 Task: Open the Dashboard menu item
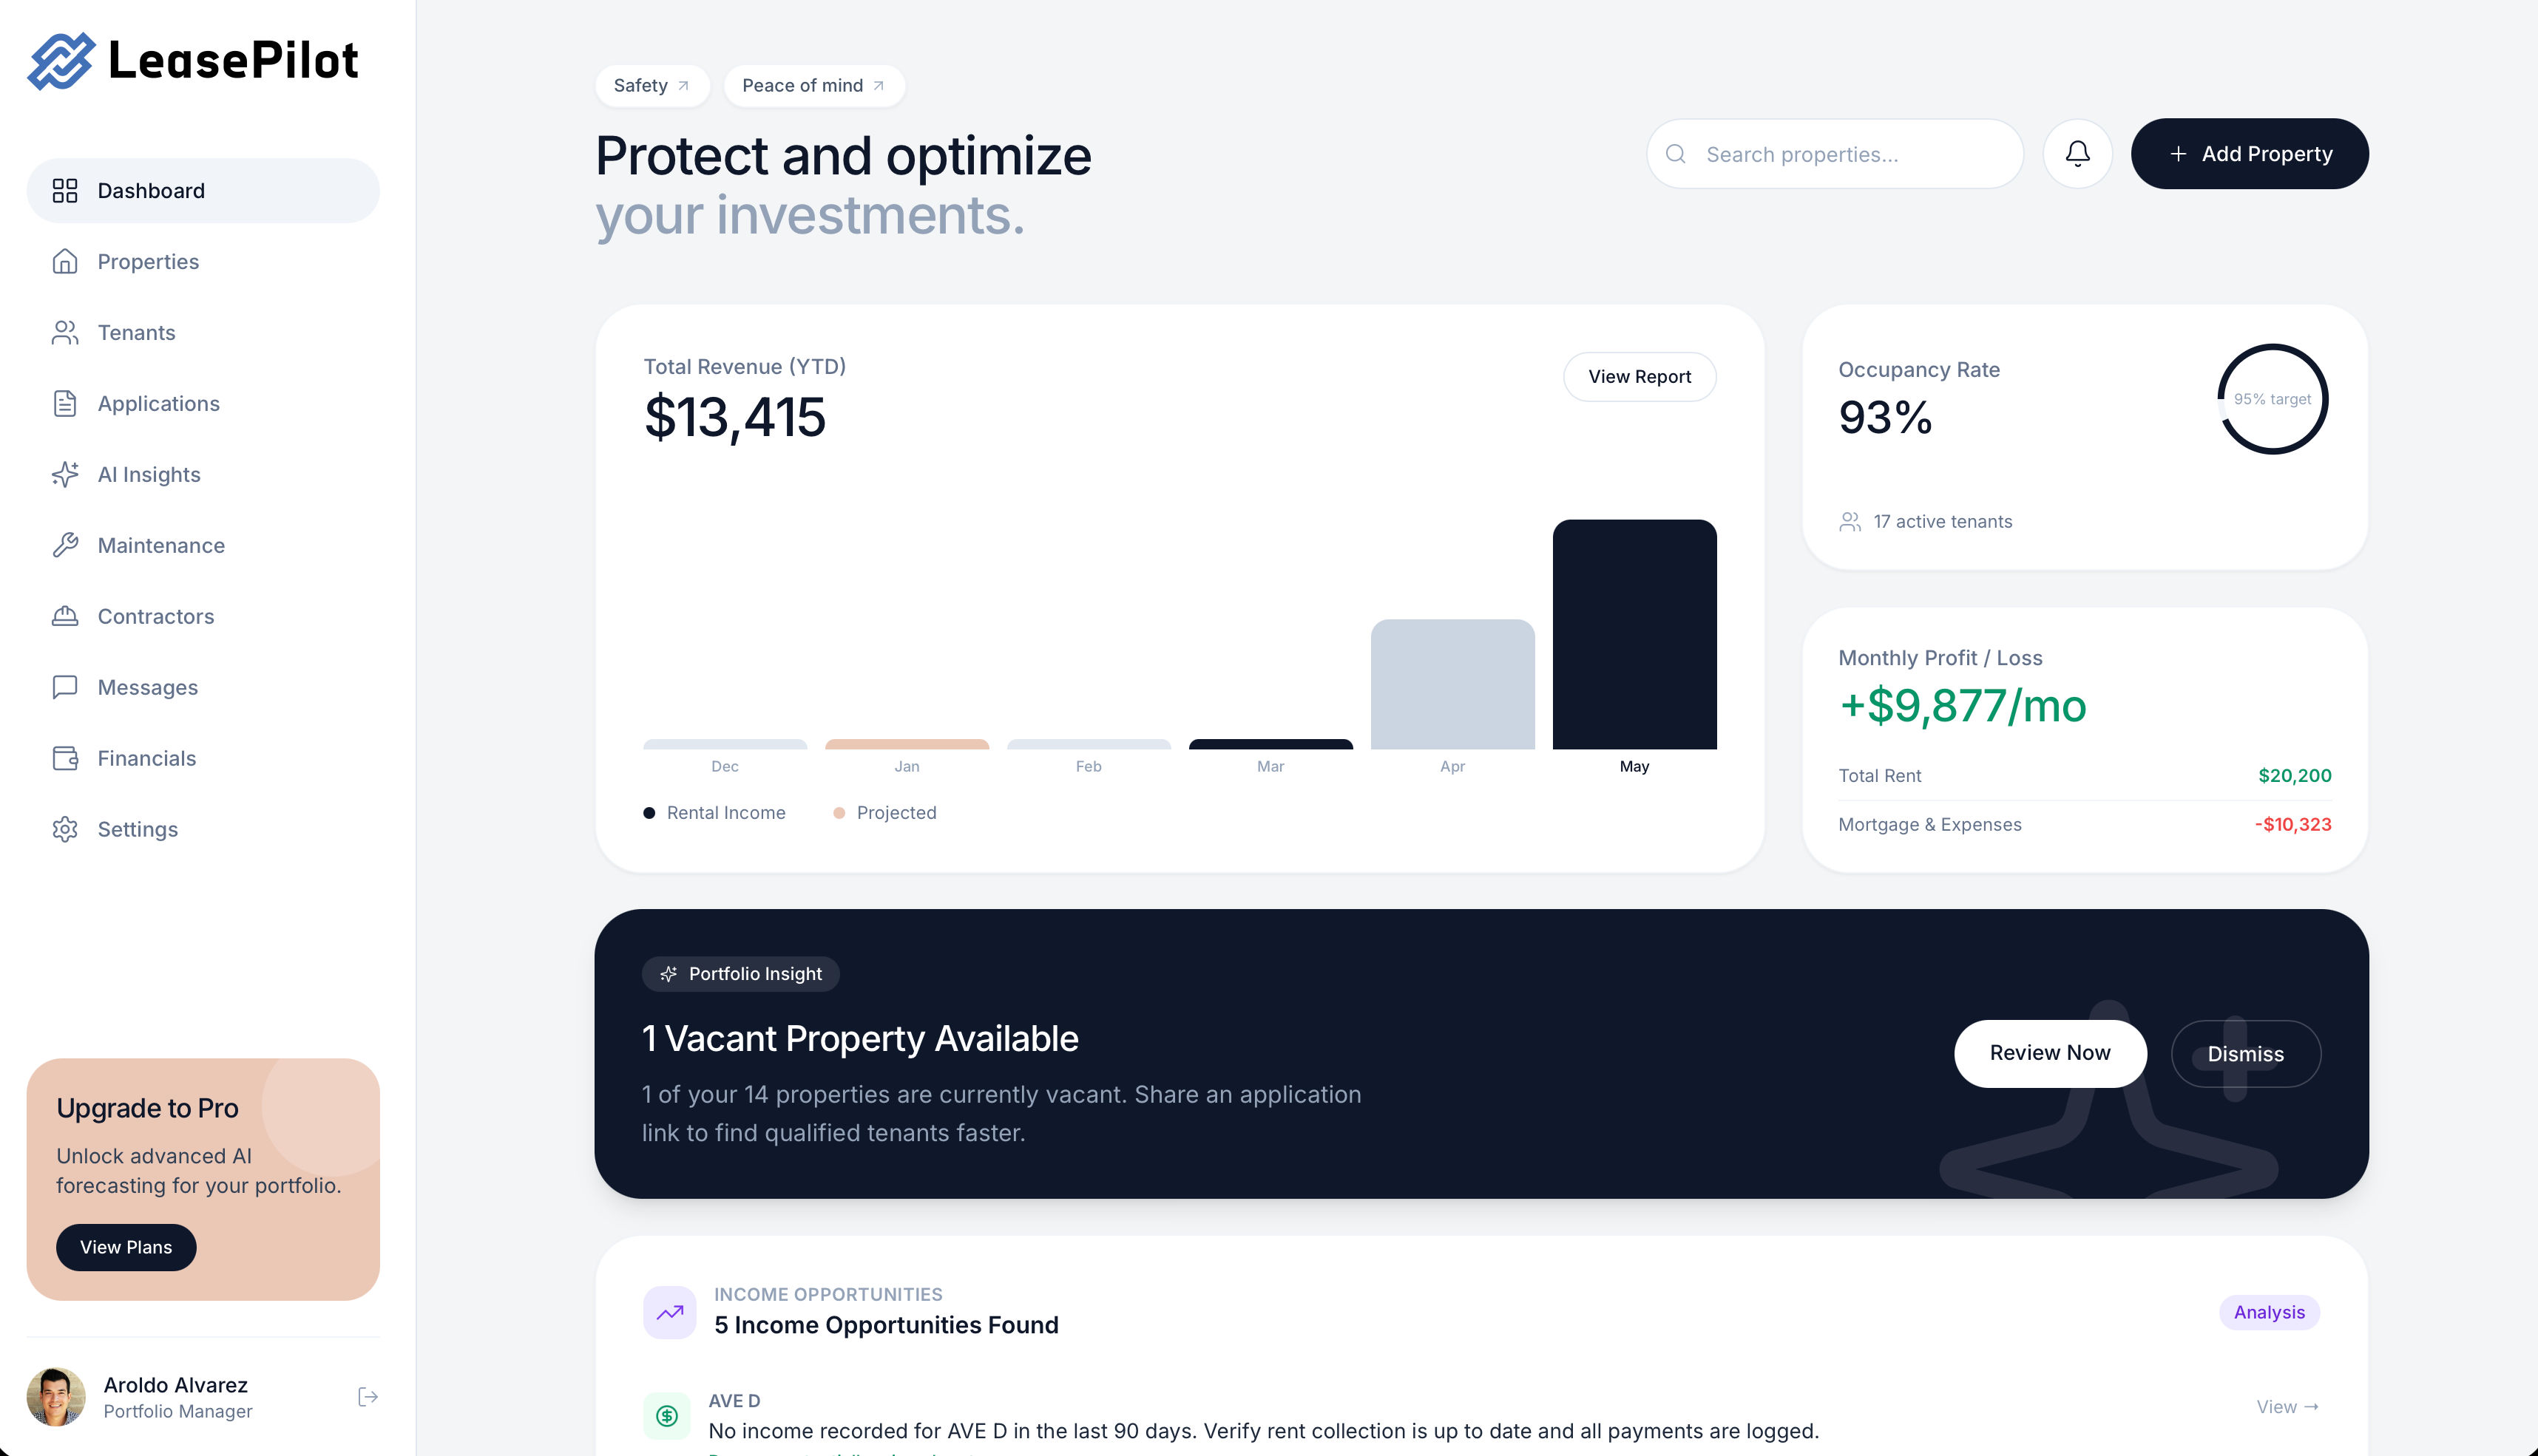(x=203, y=191)
